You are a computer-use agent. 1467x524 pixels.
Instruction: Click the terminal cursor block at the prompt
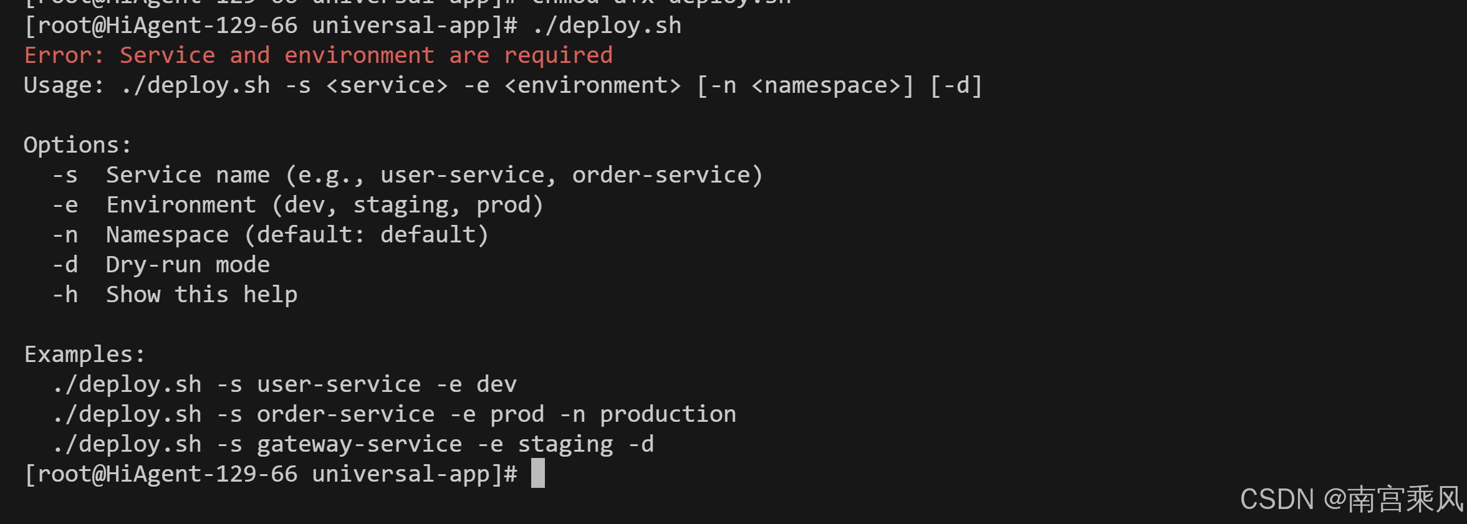pyautogui.click(x=538, y=474)
